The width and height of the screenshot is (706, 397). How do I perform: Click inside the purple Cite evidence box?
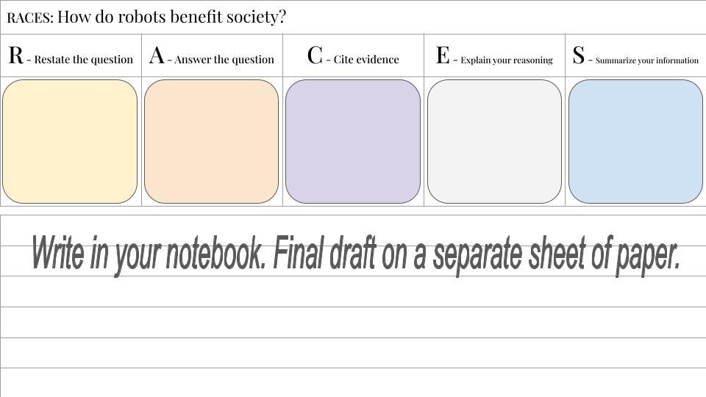pyautogui.click(x=353, y=141)
